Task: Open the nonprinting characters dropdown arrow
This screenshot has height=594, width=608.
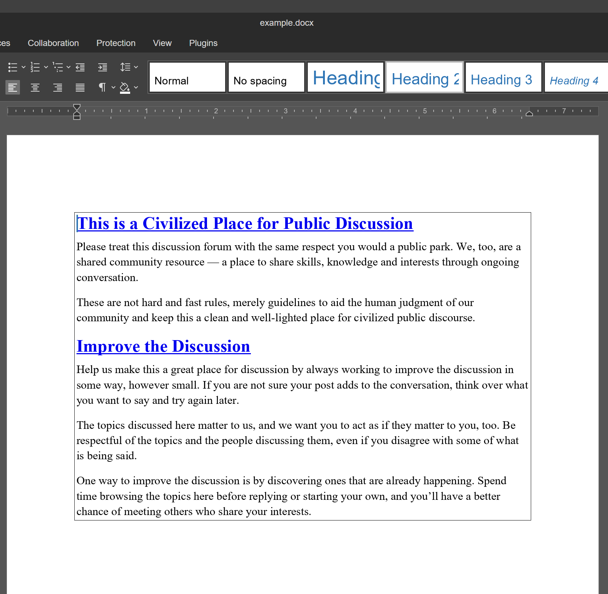Action: pos(113,87)
